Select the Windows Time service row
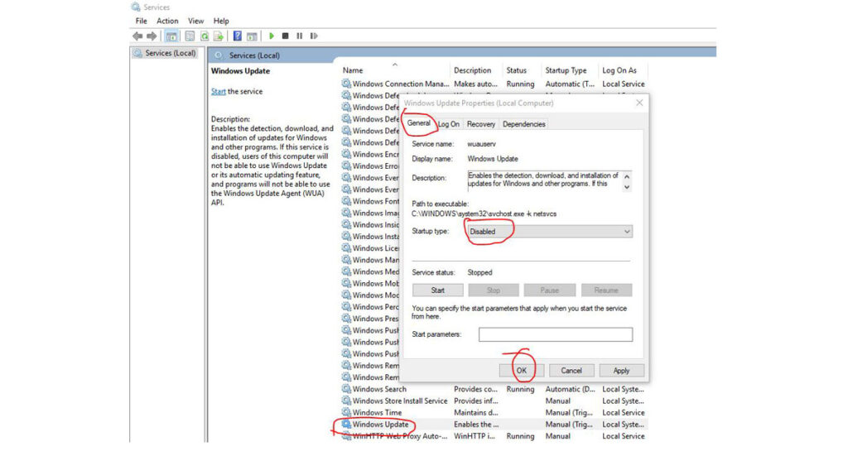Screen dimensions: 848x451 pos(494,413)
